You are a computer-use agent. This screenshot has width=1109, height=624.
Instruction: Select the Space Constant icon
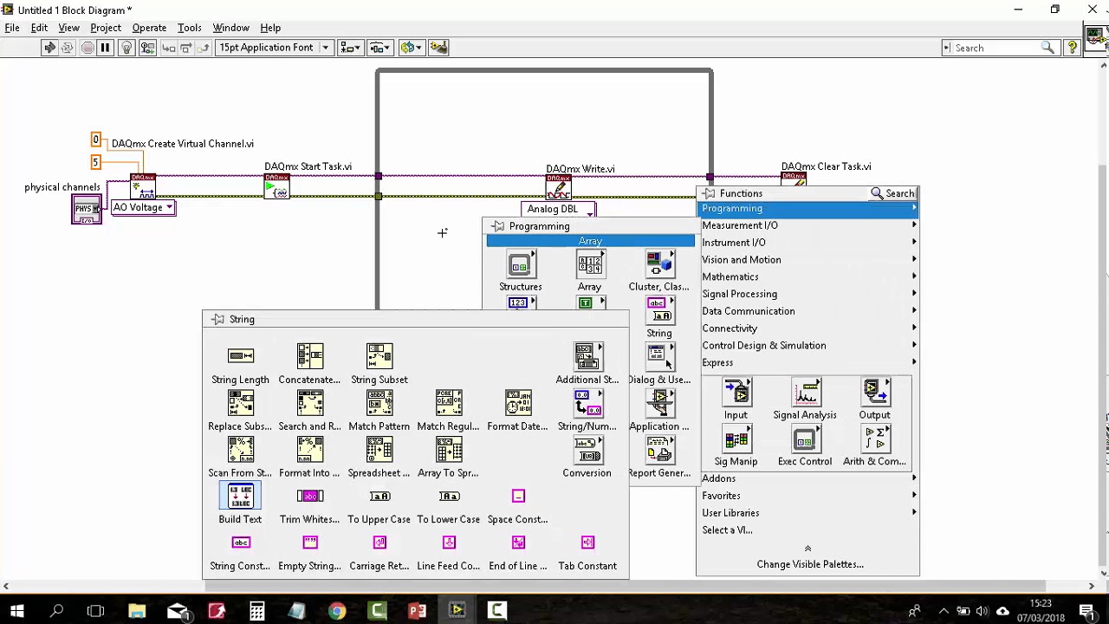[x=518, y=496]
